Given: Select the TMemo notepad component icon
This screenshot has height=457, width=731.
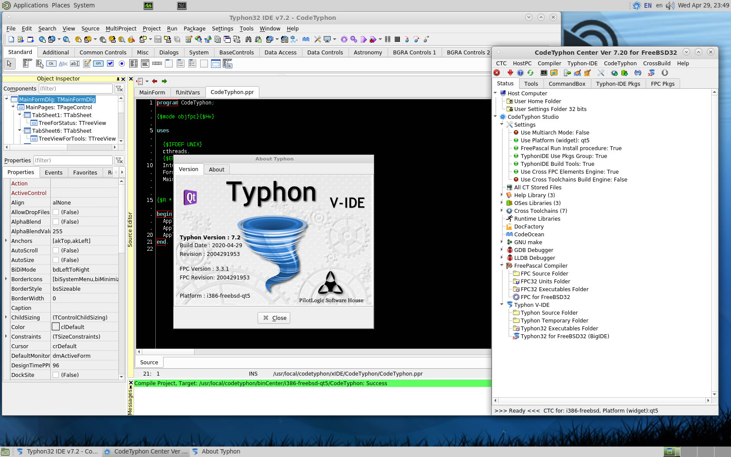Looking at the screenshot, I should [87, 64].
